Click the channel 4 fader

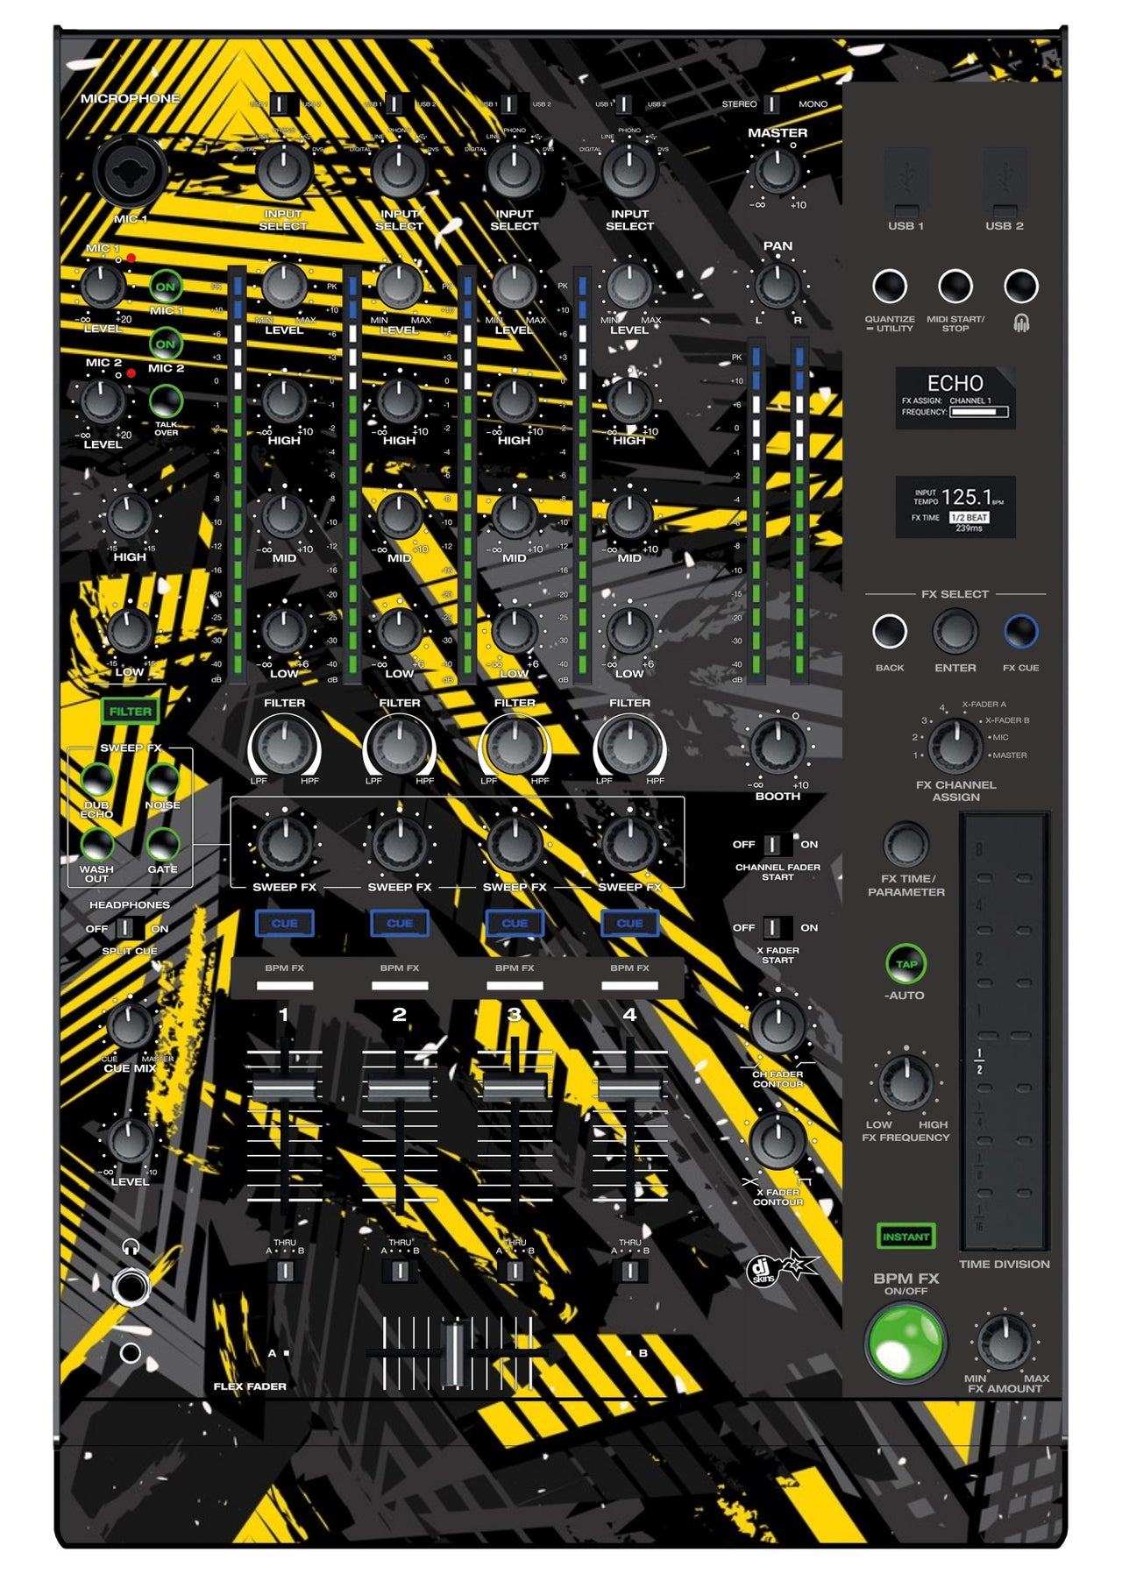(x=629, y=1089)
